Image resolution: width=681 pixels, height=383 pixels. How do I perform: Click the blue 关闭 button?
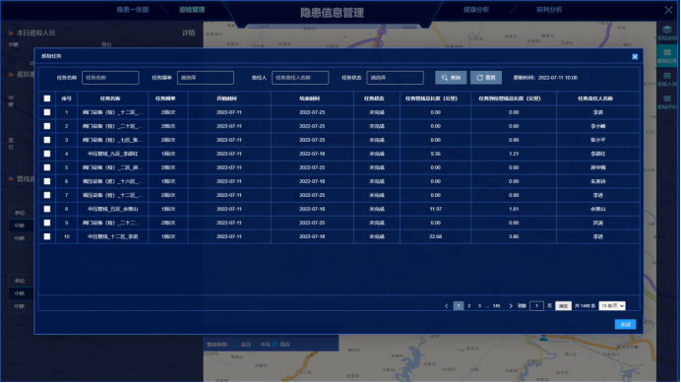pyautogui.click(x=626, y=325)
